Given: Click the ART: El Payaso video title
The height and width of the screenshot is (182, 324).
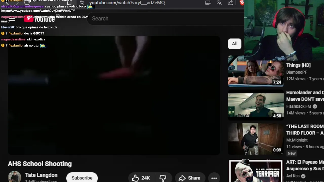Looking at the screenshot, I should [x=305, y=165].
